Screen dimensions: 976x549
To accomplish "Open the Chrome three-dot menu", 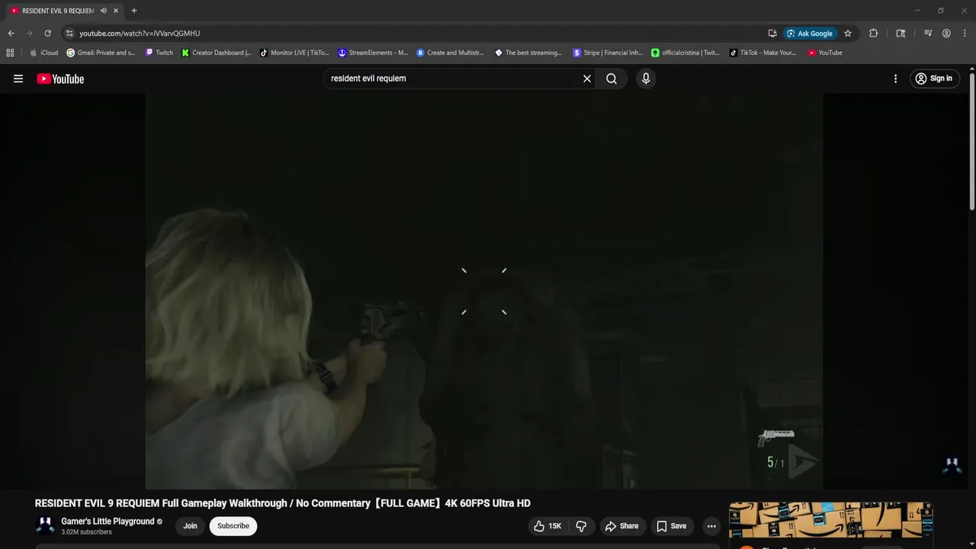I will tap(965, 34).
